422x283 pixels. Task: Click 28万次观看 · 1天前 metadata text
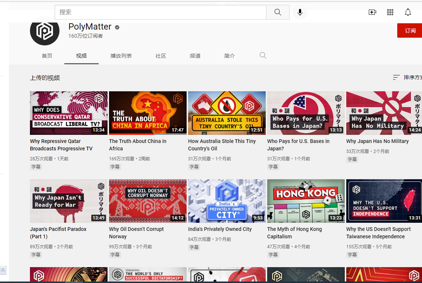click(x=49, y=159)
